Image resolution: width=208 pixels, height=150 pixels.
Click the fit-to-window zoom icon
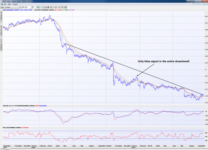(65, 7)
